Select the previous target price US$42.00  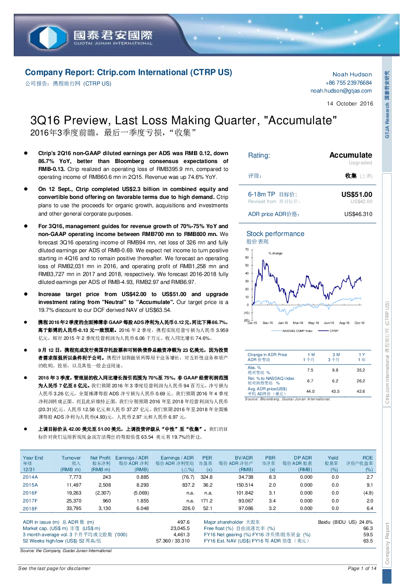361,201
